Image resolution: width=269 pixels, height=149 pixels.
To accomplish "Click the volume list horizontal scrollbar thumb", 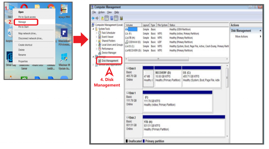I will pyautogui.click(x=158, y=59).
